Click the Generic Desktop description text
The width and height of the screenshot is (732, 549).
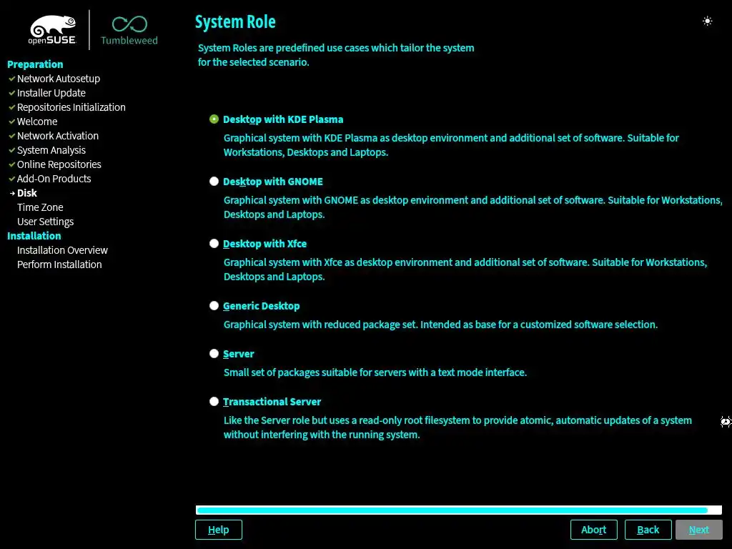pos(440,325)
